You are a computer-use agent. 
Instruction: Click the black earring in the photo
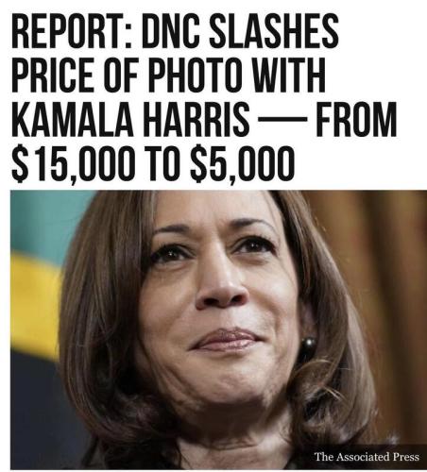click(307, 346)
